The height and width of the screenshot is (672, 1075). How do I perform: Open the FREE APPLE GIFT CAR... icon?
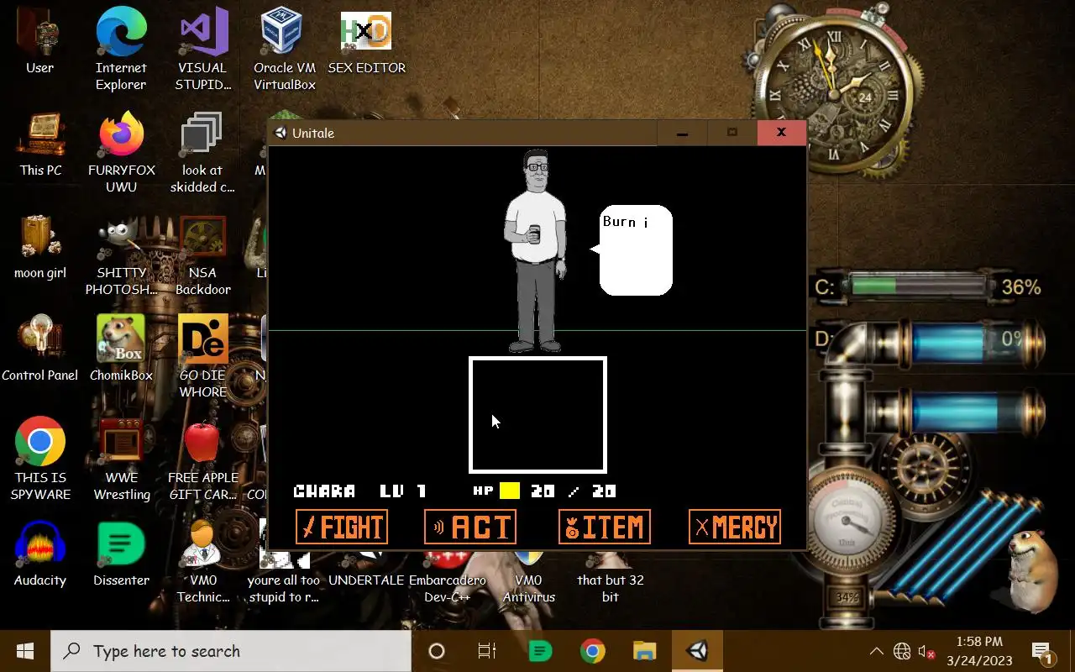(x=202, y=459)
